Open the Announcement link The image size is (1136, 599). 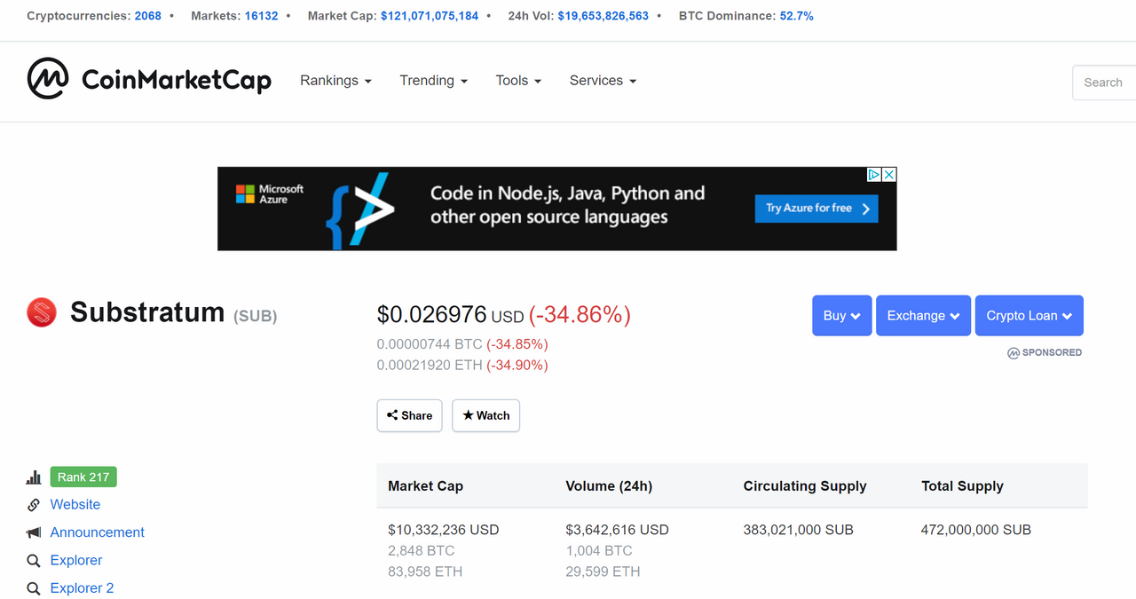click(x=97, y=532)
